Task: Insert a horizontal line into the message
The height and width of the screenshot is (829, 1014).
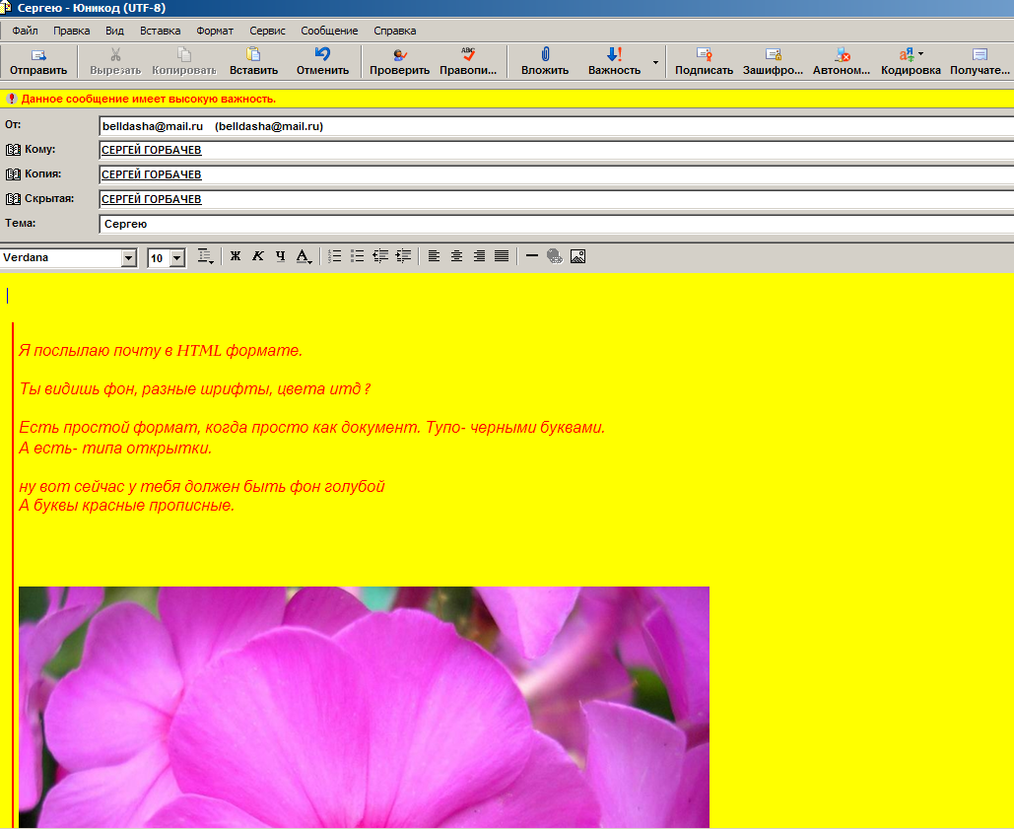Action: coord(531,256)
